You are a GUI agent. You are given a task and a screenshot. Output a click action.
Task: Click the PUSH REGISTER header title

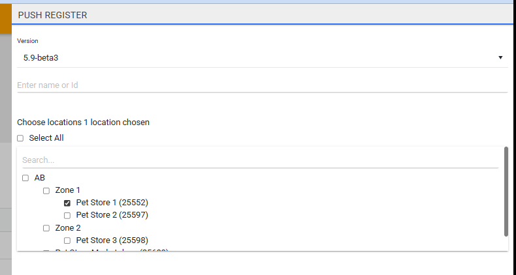click(53, 14)
